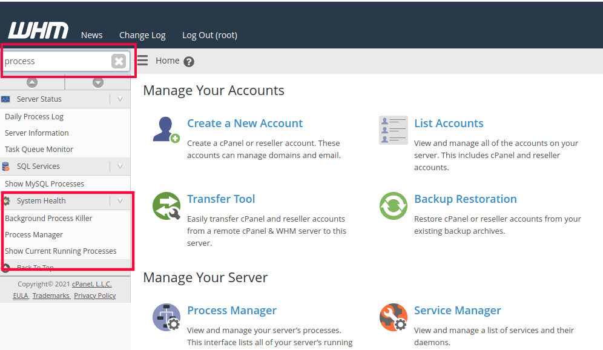Click the Server Status section icon

coord(7,99)
